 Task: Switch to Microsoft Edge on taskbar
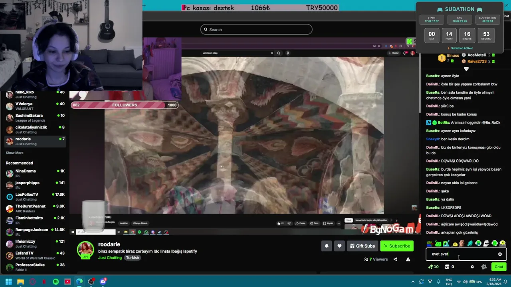tap(79, 282)
